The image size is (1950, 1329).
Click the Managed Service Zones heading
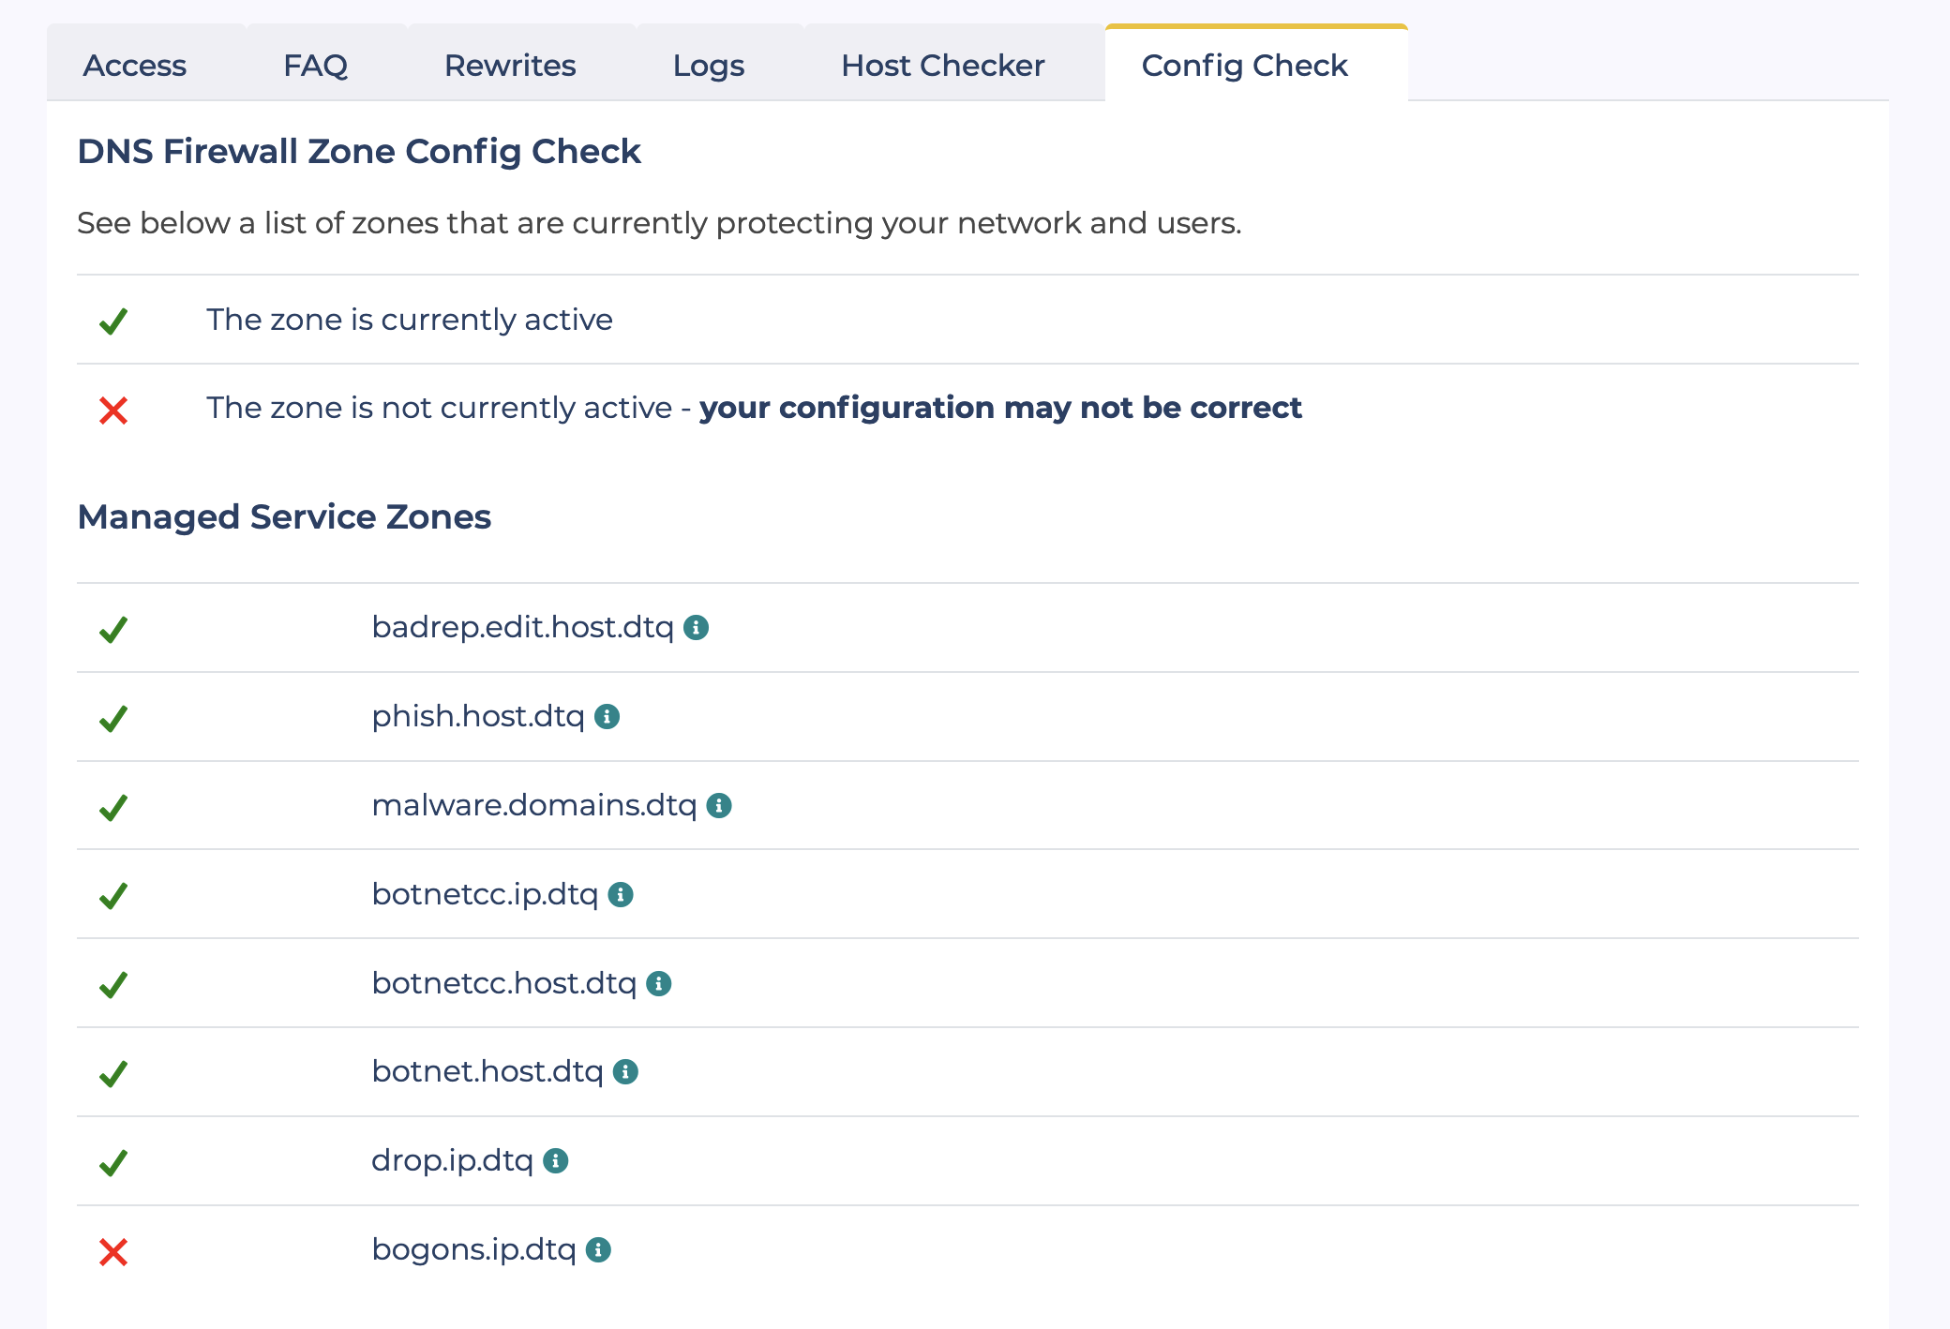pyautogui.click(x=284, y=516)
